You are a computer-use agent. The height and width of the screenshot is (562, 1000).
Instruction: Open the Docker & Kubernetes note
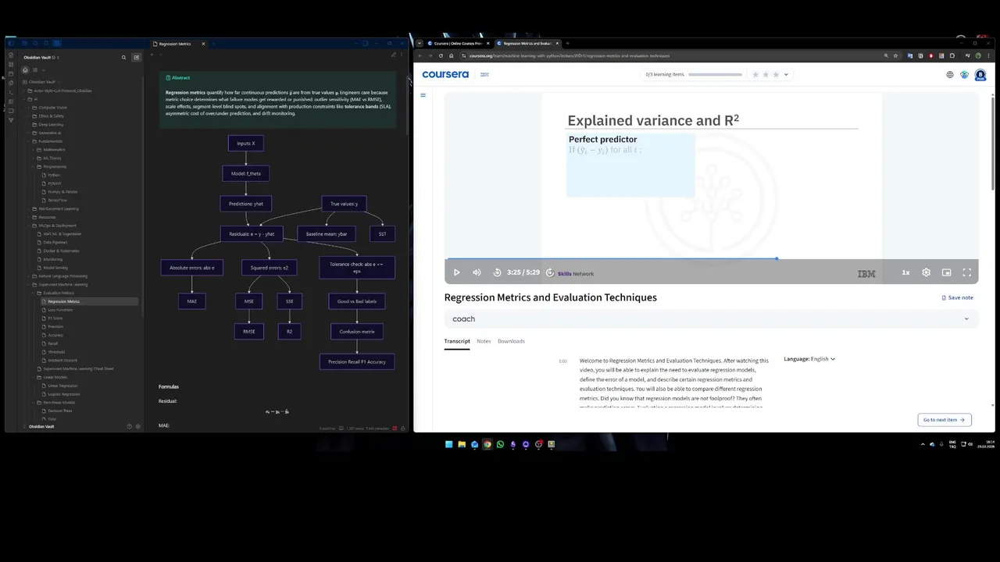click(62, 251)
